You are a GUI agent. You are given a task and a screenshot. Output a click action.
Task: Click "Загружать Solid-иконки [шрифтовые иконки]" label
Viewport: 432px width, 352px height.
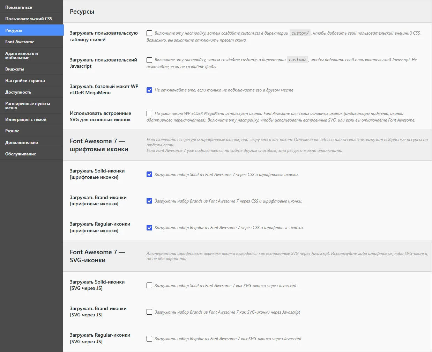tap(97, 174)
